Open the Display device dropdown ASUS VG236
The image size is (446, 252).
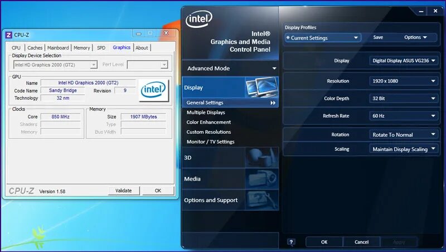403,61
